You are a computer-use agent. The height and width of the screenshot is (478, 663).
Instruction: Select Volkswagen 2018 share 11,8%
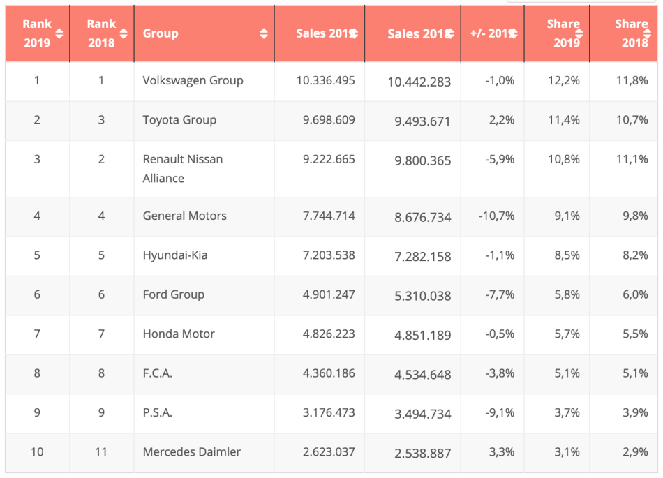click(632, 80)
